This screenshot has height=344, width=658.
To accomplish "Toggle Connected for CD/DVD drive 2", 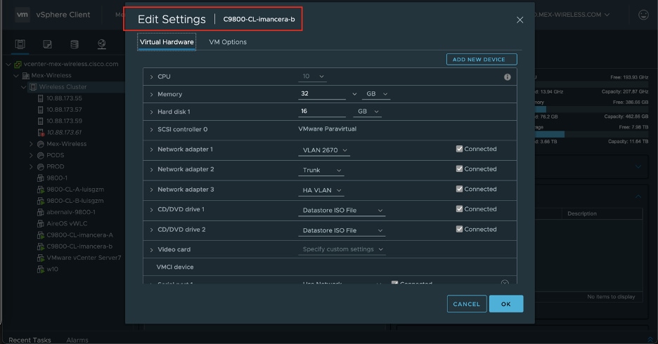I will (459, 229).
